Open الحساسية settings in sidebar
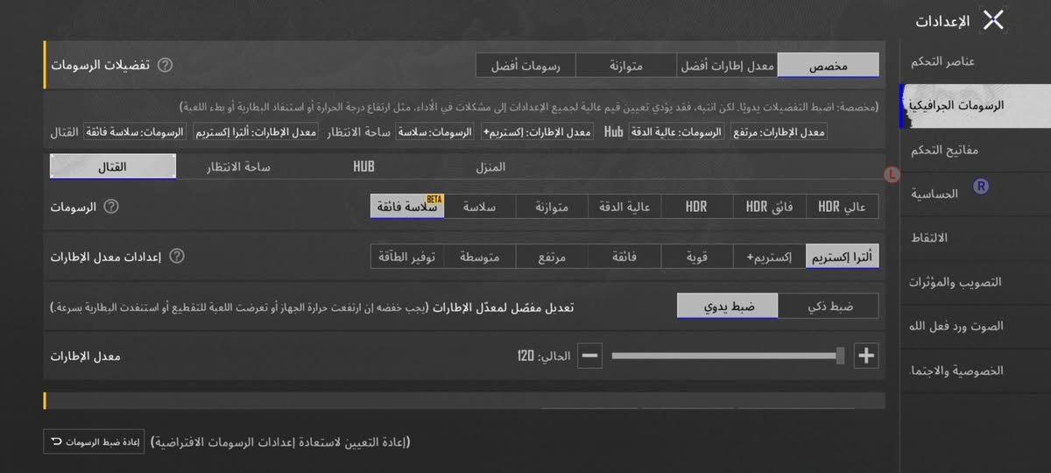 (x=975, y=194)
